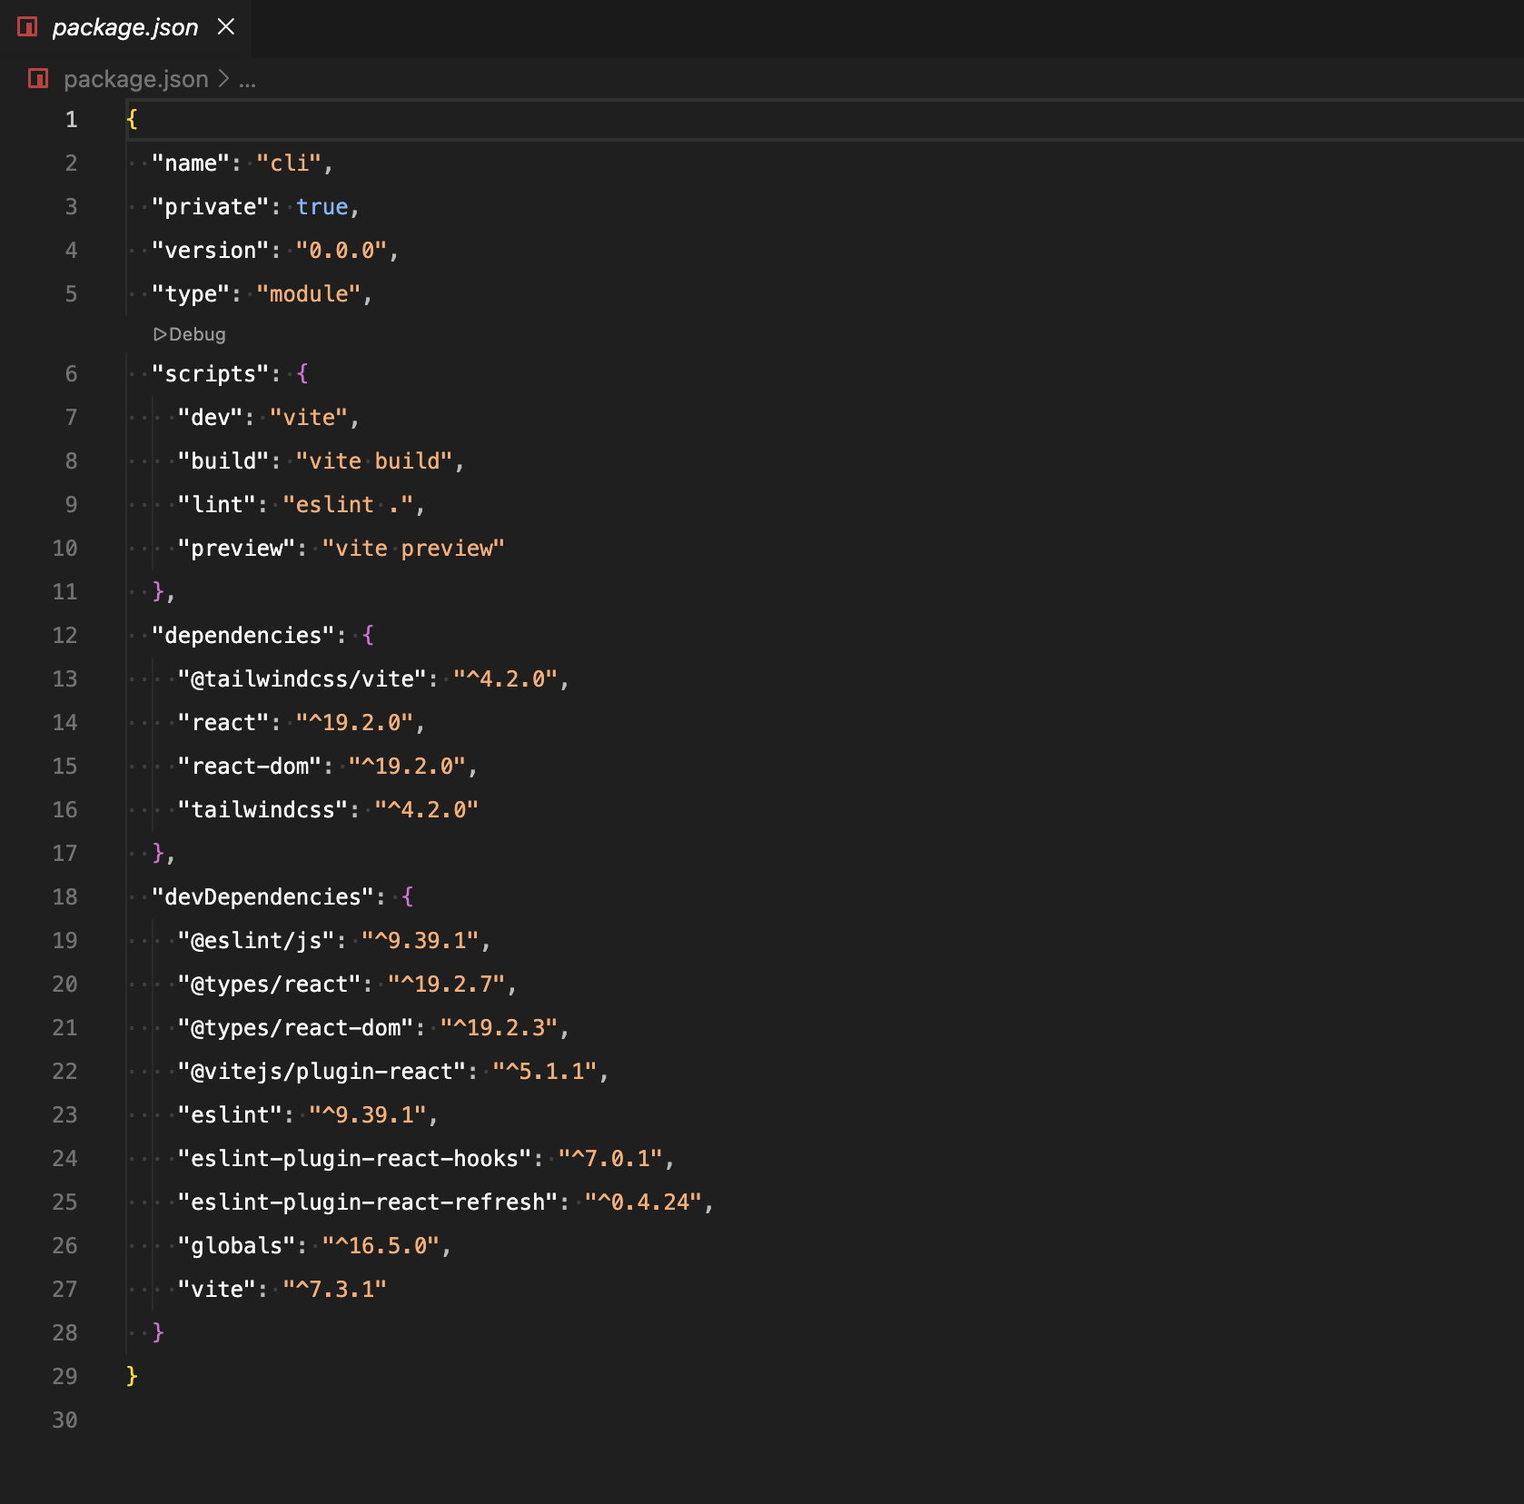Click the "vite preview" string
The image size is (1524, 1504).
point(413,548)
